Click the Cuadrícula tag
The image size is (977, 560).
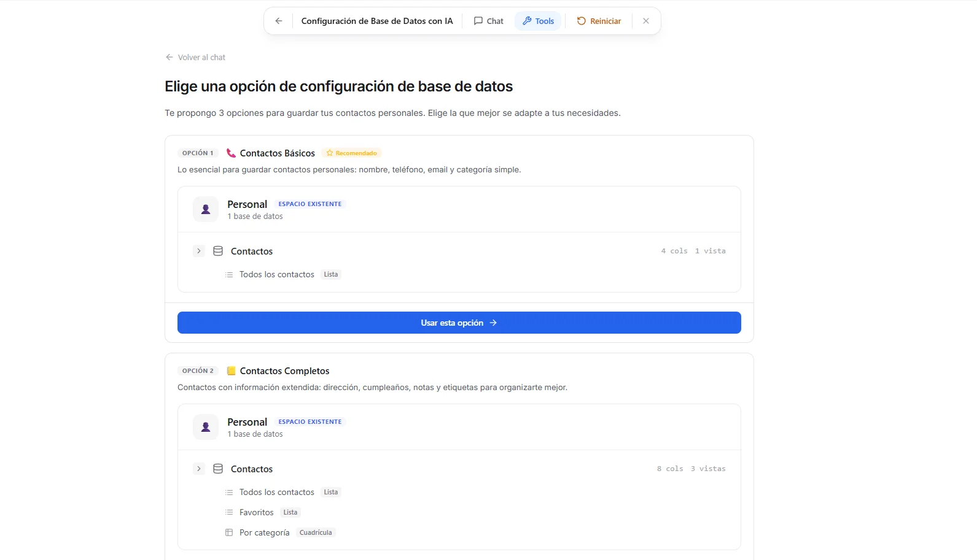(x=316, y=532)
